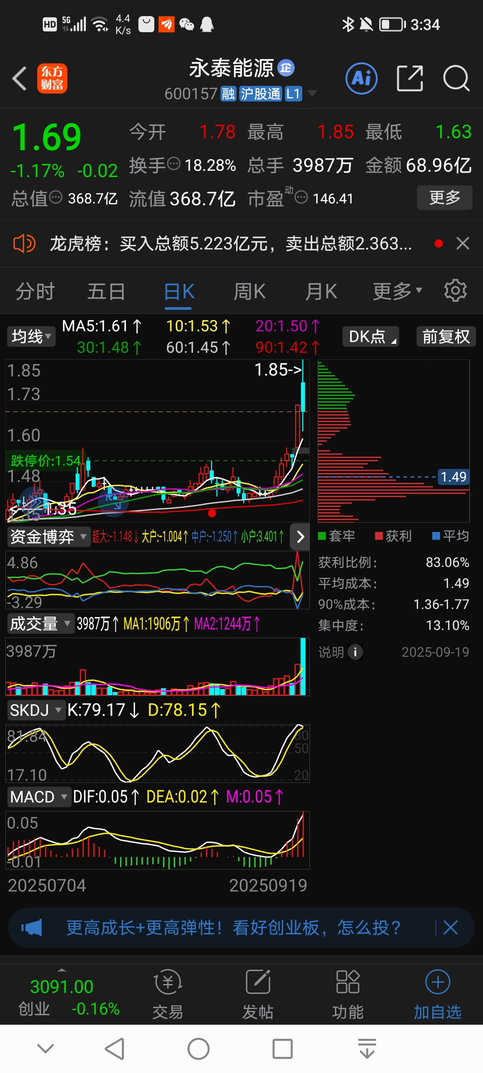The image size is (483, 1073).
Task: Switch to the 五日 tab
Action: coord(106,291)
